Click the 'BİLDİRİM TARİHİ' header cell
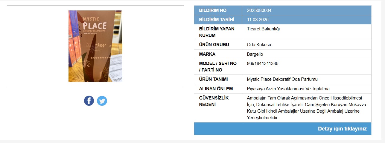This screenshot has height=143, width=385. [218, 20]
